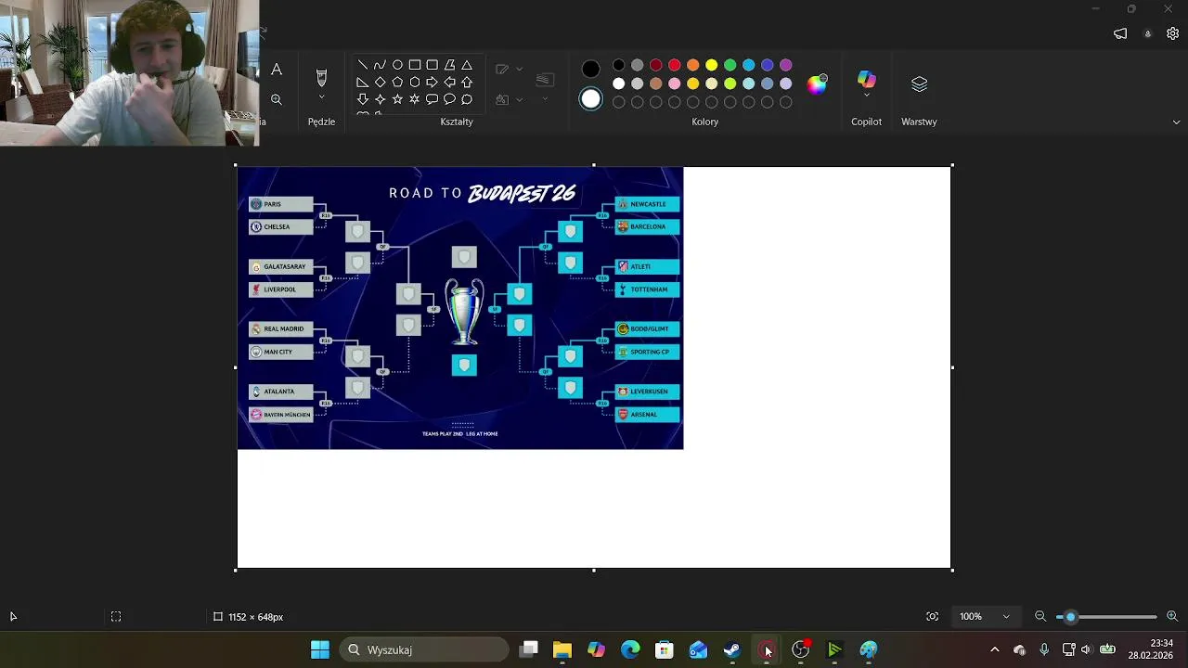
Task: Choose the small white palette color
Action: pyautogui.click(x=619, y=83)
